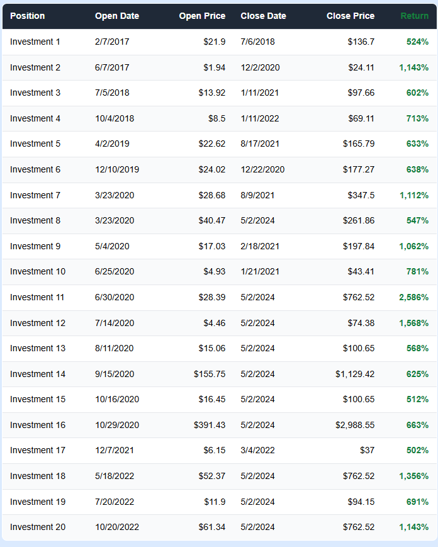Click the Close Price column header

coord(351,16)
